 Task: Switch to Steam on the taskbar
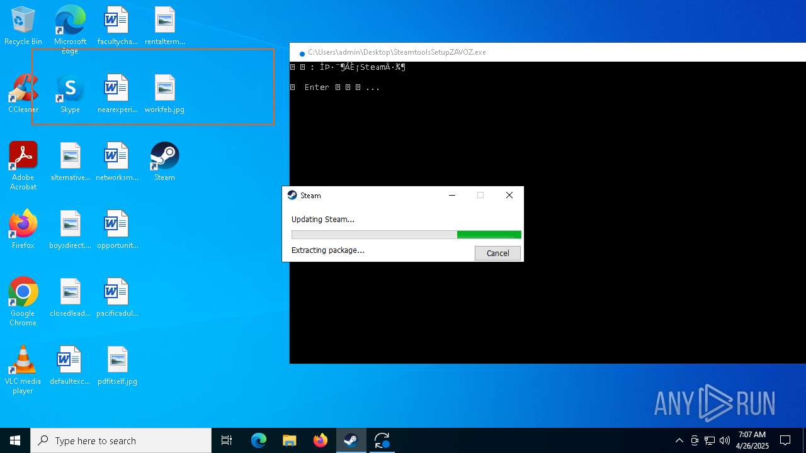coord(351,440)
